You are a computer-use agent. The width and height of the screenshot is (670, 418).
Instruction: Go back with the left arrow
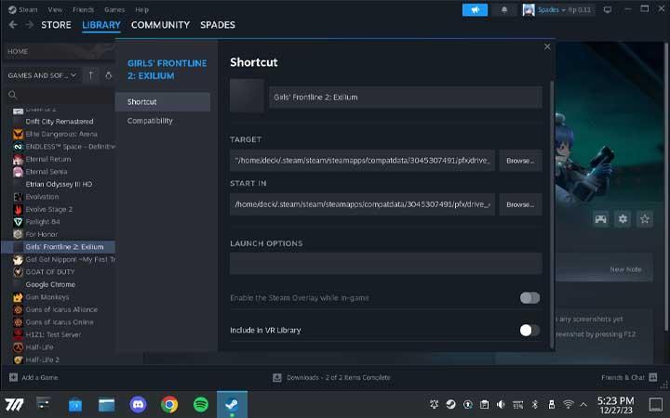tap(13, 25)
